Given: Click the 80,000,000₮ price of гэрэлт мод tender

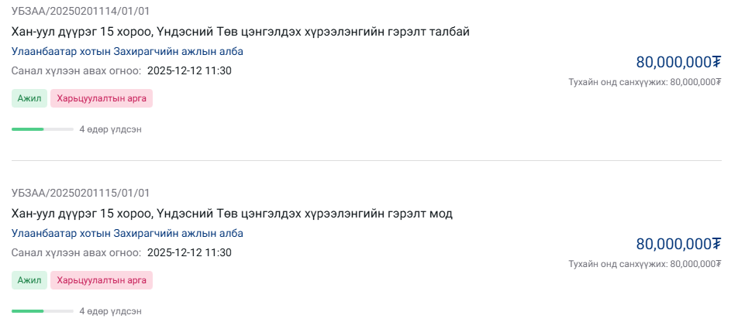Looking at the screenshot, I should pyautogui.click(x=678, y=245).
